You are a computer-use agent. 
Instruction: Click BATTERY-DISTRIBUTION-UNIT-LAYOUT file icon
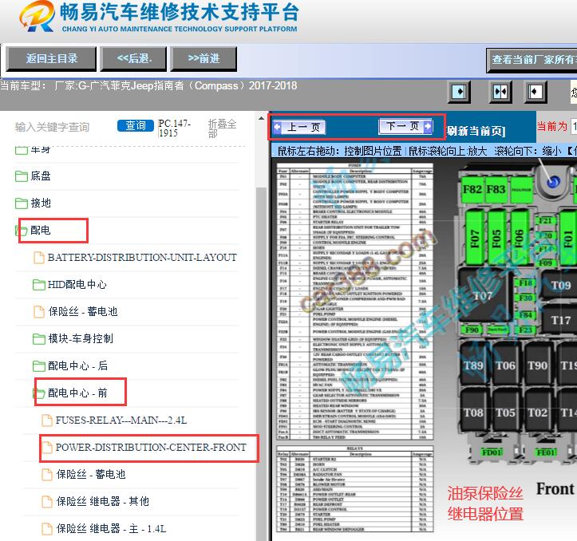[x=39, y=258]
